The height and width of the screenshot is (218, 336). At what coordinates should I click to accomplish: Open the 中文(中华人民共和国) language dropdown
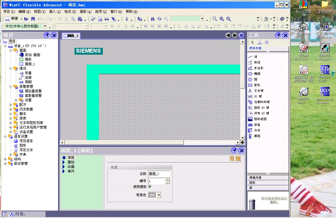pyautogui.click(x=45, y=26)
